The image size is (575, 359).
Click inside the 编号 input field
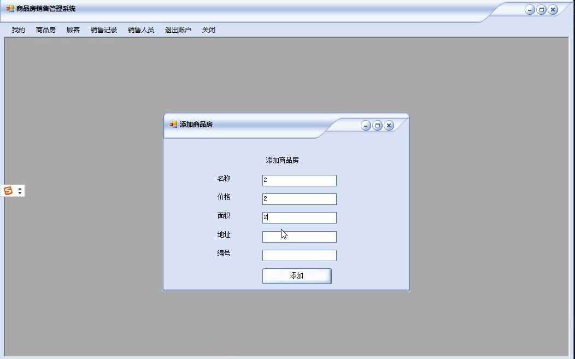coord(299,255)
